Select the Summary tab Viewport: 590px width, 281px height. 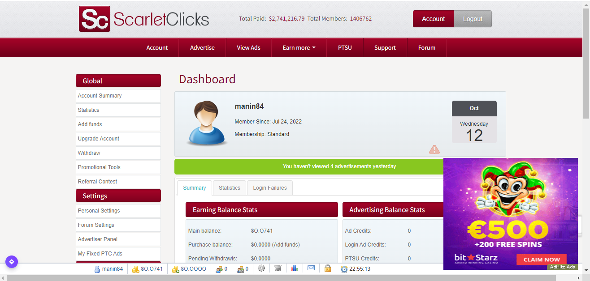195,188
